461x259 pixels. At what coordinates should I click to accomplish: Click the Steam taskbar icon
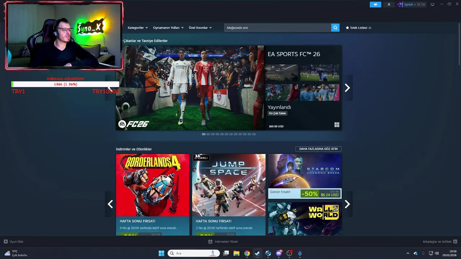(258, 253)
